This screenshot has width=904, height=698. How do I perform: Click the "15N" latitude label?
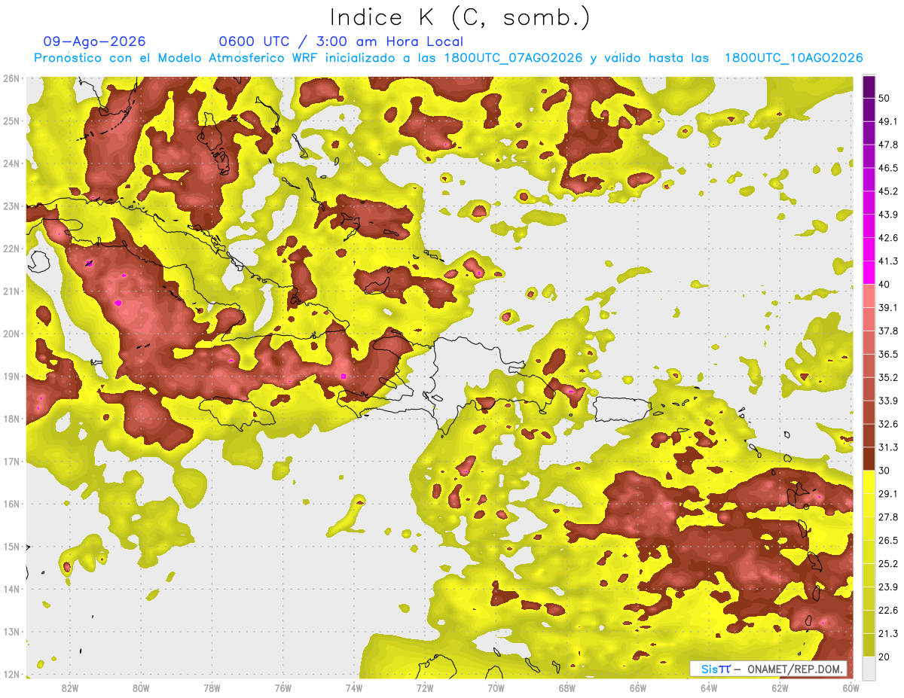point(11,546)
